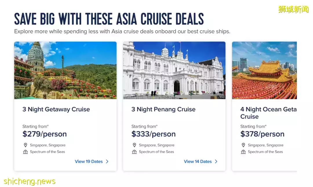
Task: Select the red lanterns temple photo
Action: 265,70
